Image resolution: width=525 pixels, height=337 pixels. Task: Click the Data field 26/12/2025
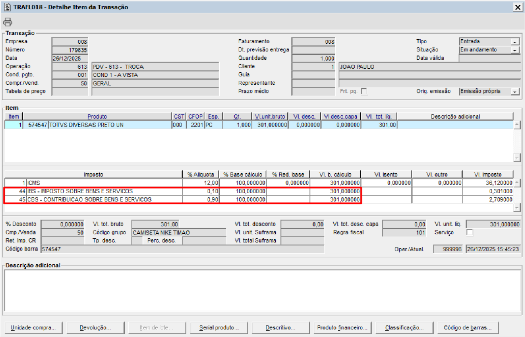[70, 59]
